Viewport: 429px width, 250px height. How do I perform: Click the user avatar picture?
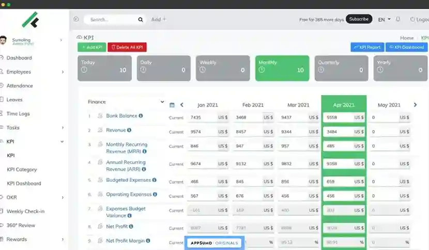click(3, 40)
